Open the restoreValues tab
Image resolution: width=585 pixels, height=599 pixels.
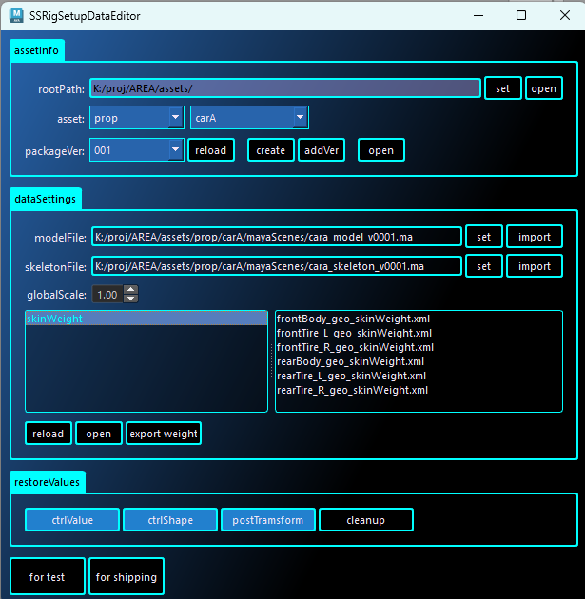[x=49, y=482]
